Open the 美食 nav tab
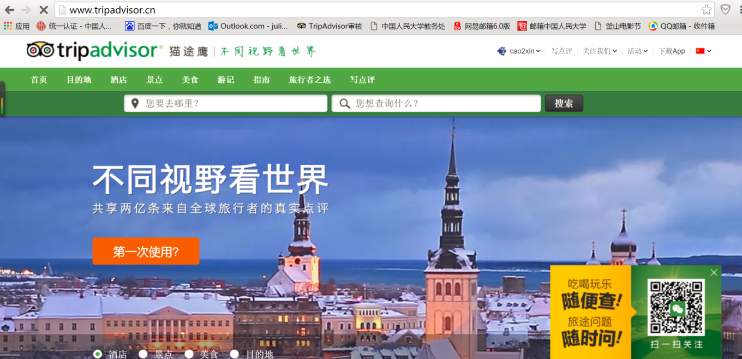The width and height of the screenshot is (742, 359). pos(190,80)
